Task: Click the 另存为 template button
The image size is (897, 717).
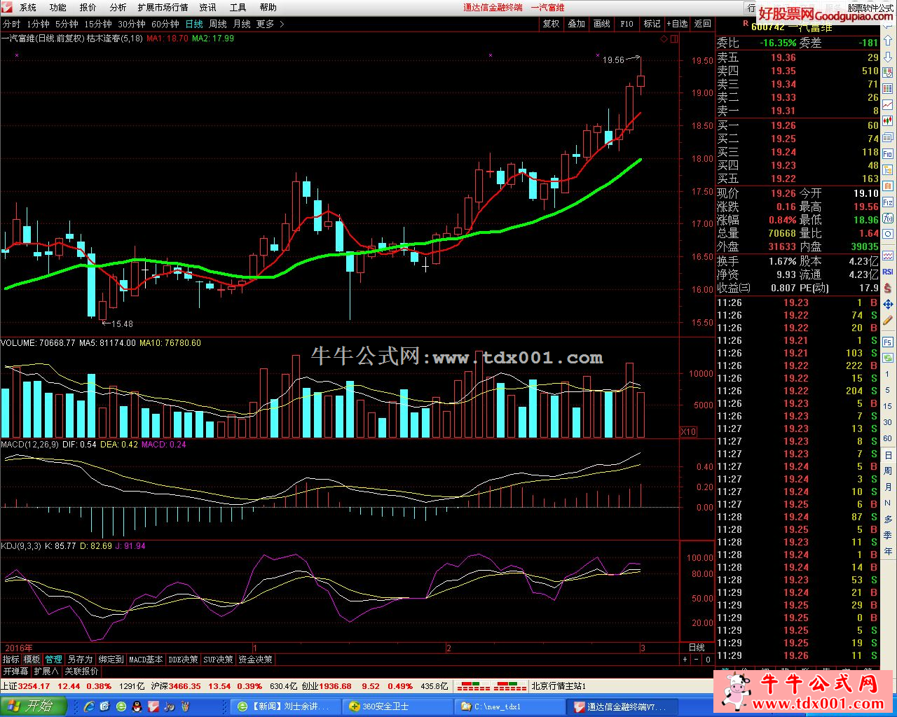Action: tap(80, 660)
